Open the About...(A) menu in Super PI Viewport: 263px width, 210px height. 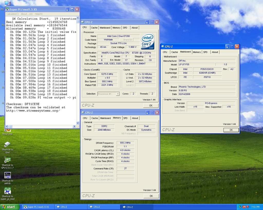(27, 14)
